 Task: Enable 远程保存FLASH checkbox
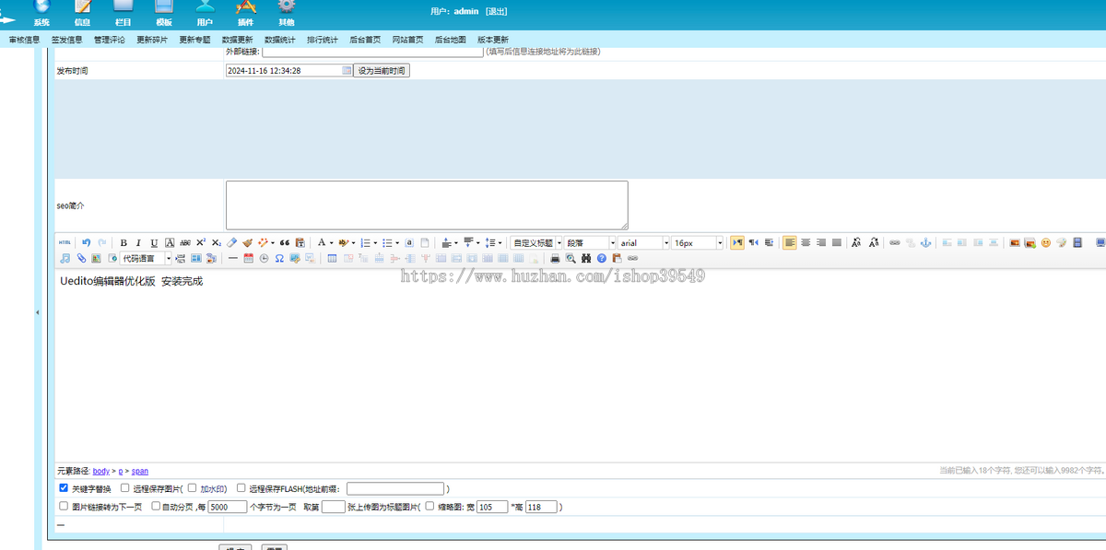241,488
